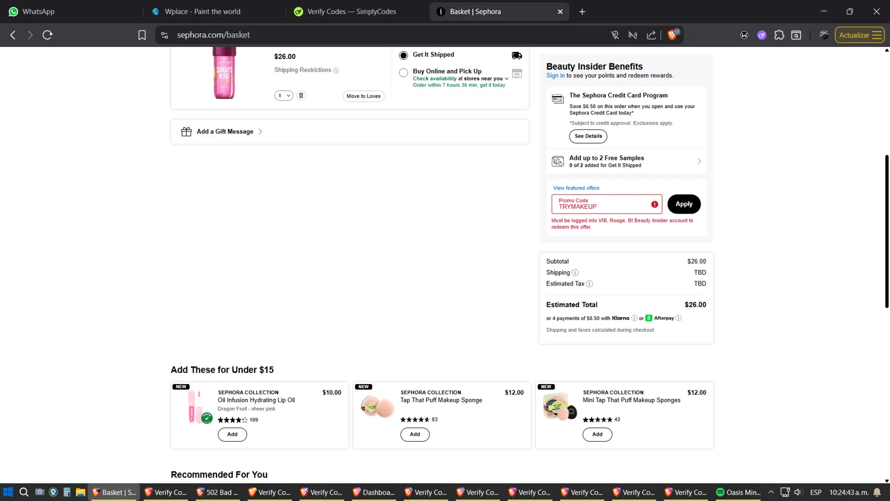Click the Estimated Tax info icon

pyautogui.click(x=589, y=284)
